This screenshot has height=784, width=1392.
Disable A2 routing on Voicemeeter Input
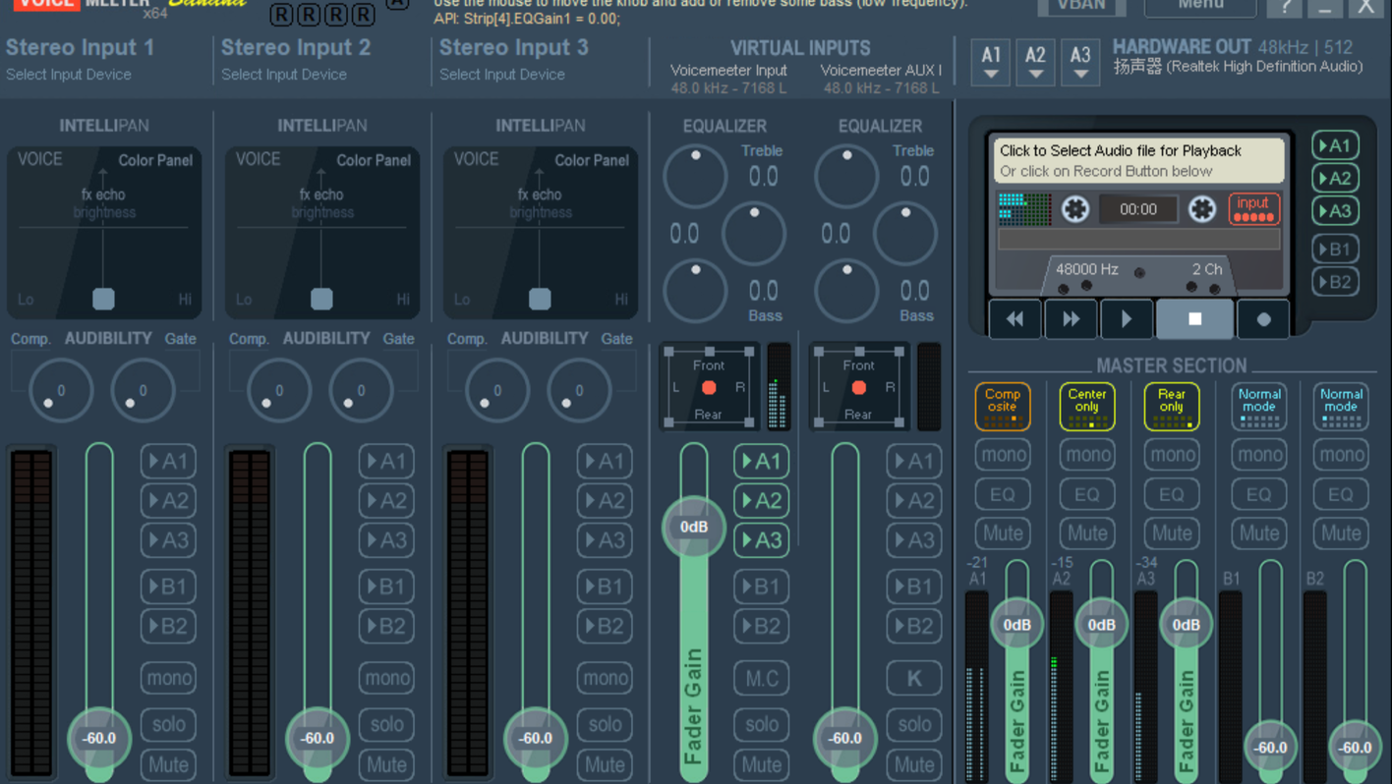(761, 500)
